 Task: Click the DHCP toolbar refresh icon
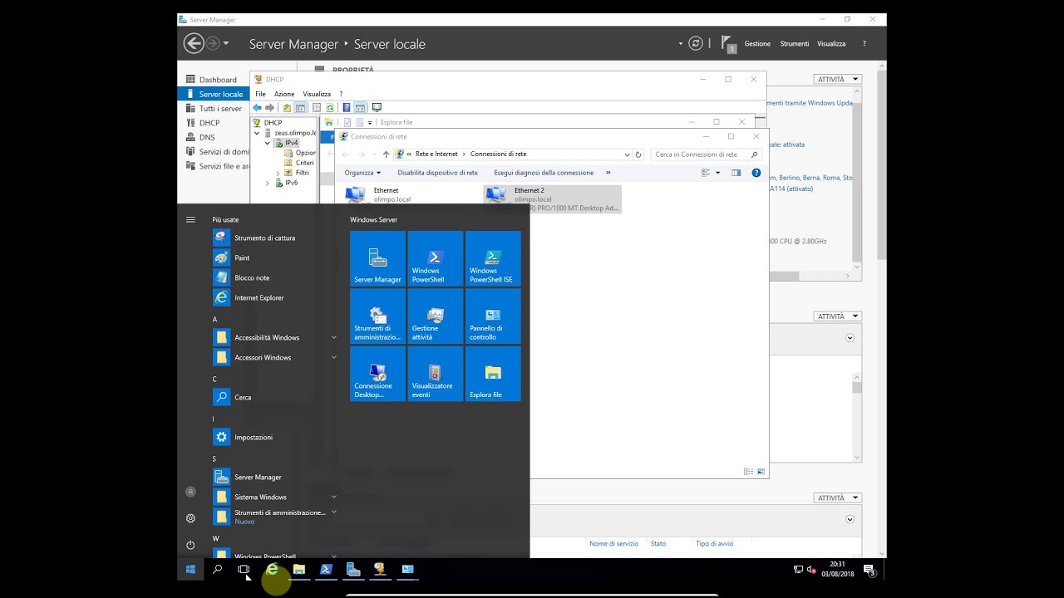pyautogui.click(x=330, y=108)
